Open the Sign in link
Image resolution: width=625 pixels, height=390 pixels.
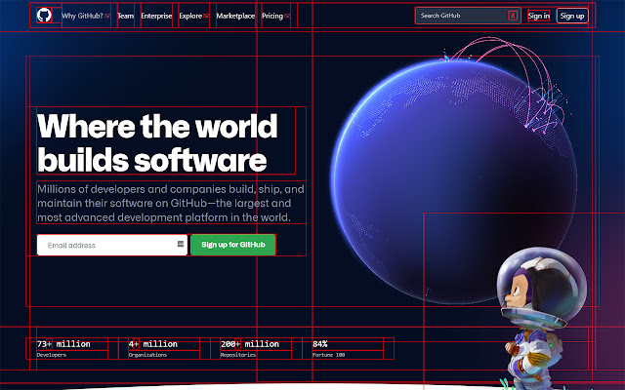point(538,16)
